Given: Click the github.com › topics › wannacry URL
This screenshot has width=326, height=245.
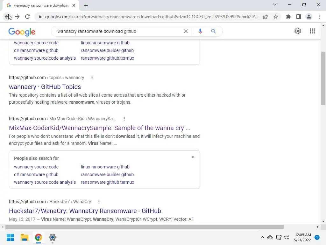Looking at the screenshot, I should click(x=46, y=78).
